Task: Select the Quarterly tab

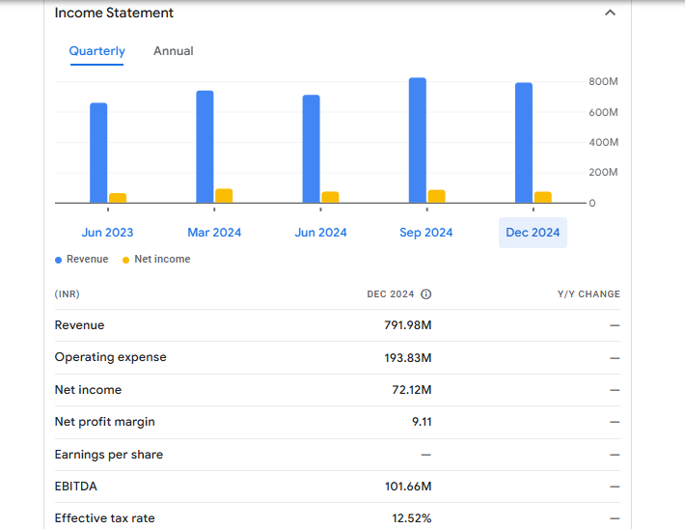Action: tap(96, 51)
